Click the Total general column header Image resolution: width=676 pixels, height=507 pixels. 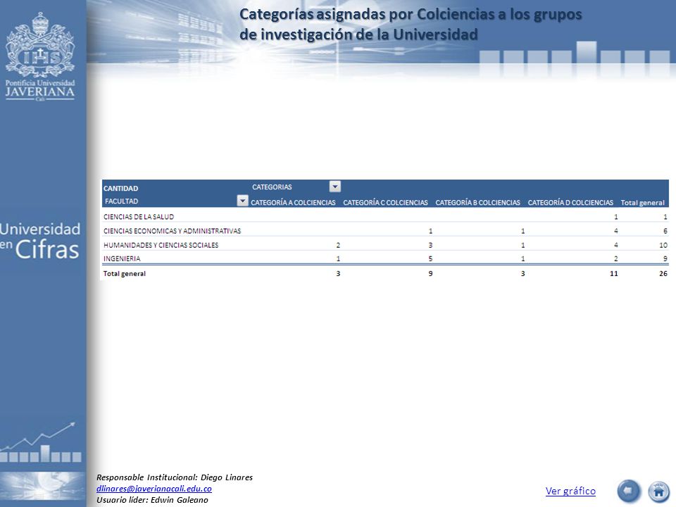click(642, 203)
